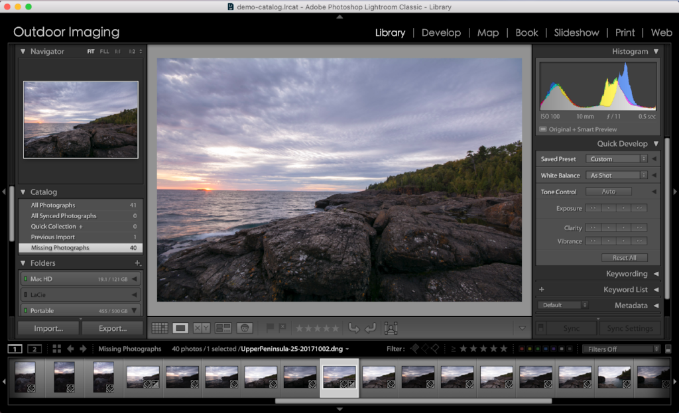Image resolution: width=679 pixels, height=413 pixels.
Task: Collapse the Folders panel
Action: tap(23, 263)
